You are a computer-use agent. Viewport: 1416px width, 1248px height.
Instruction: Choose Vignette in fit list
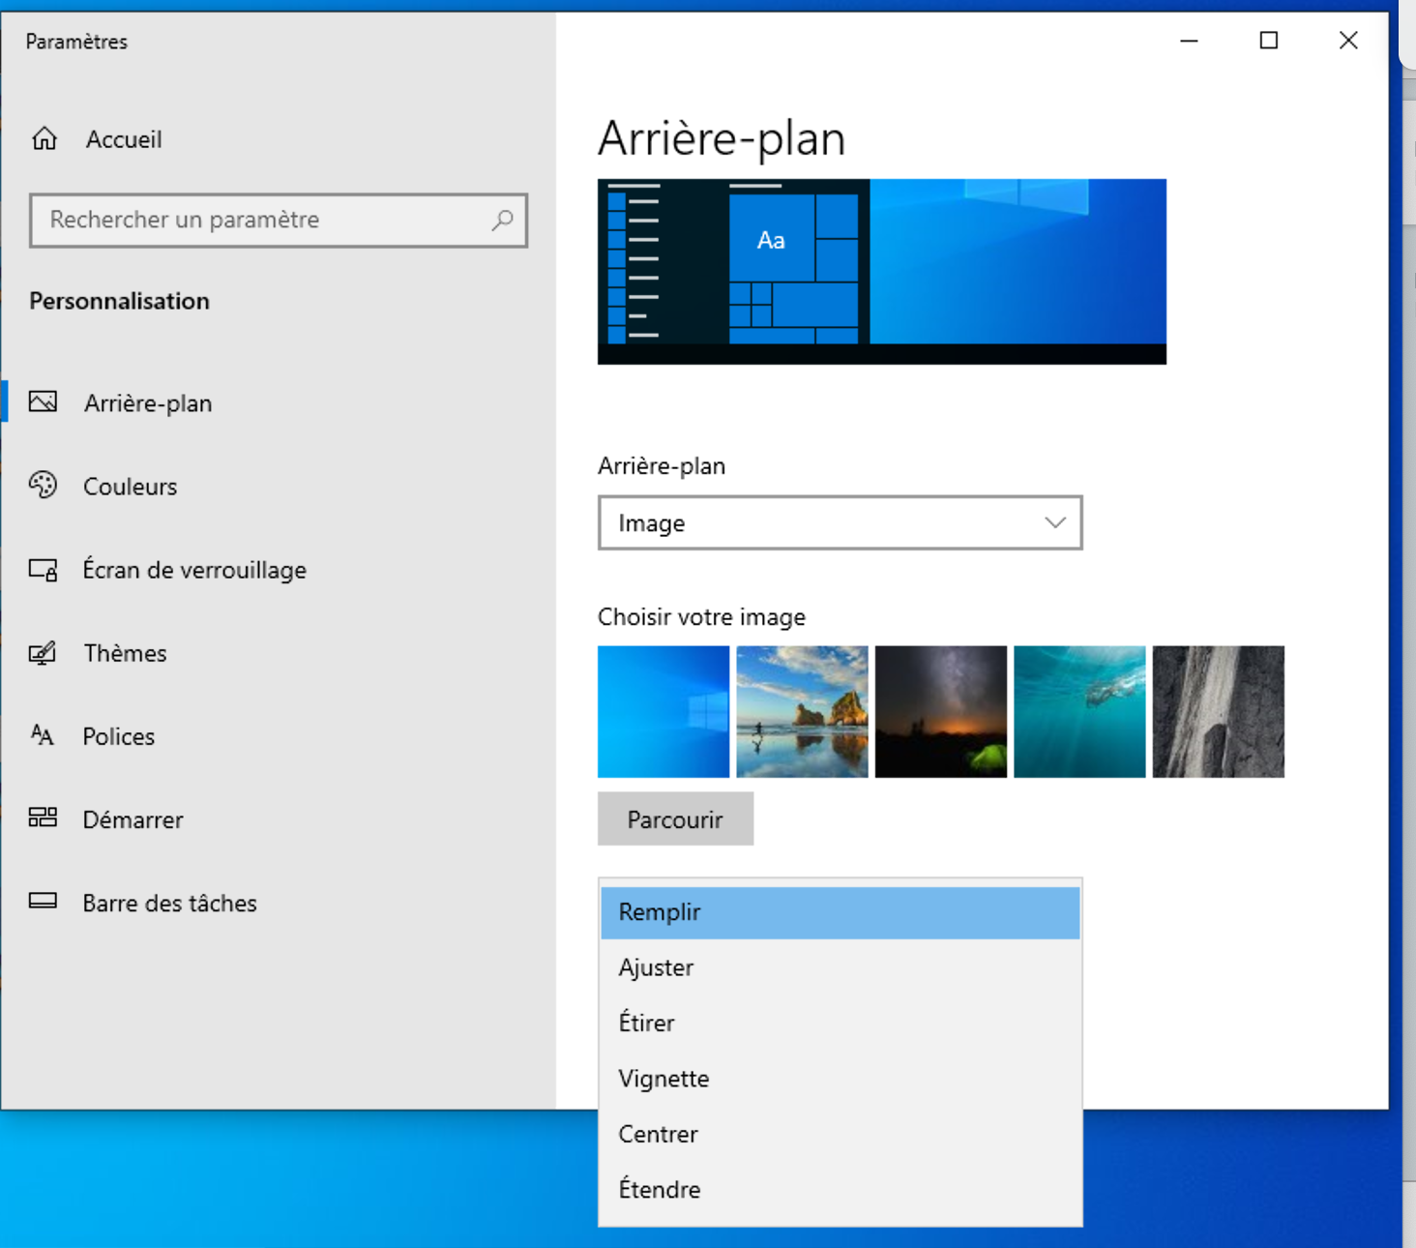[x=840, y=1079]
